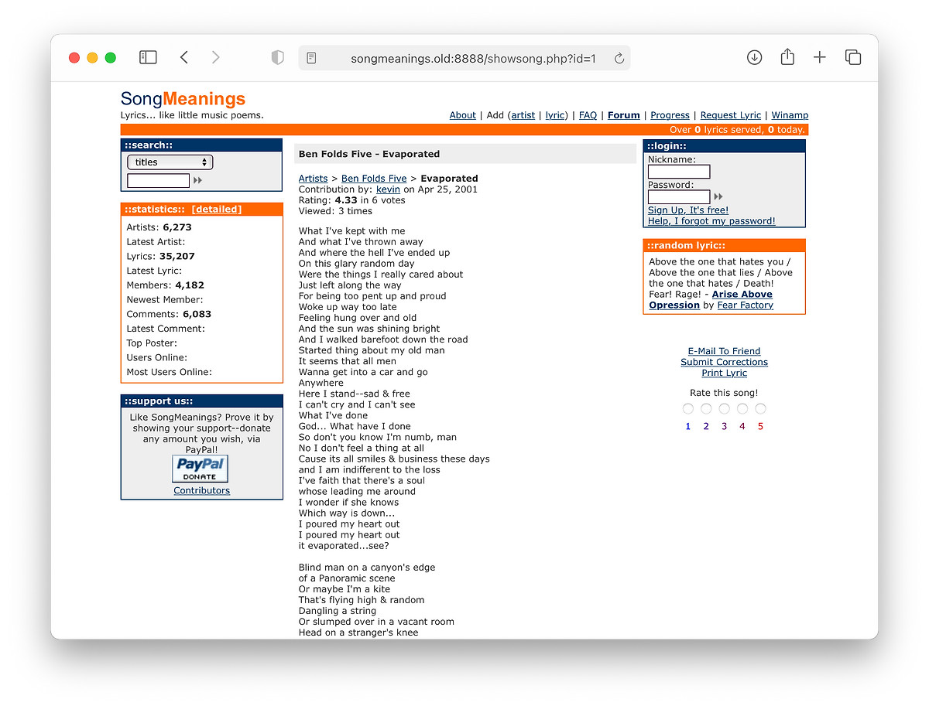Click the page reader icon in address bar
The height and width of the screenshot is (706, 929).
[311, 58]
